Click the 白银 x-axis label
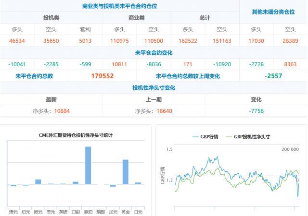308x216 pixels. pyautogui.click(x=76, y=212)
